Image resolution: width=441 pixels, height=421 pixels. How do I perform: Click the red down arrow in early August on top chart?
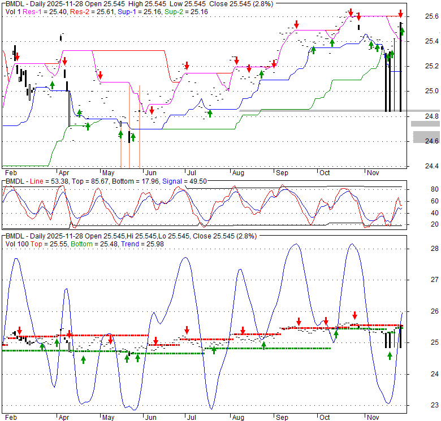click(236, 59)
